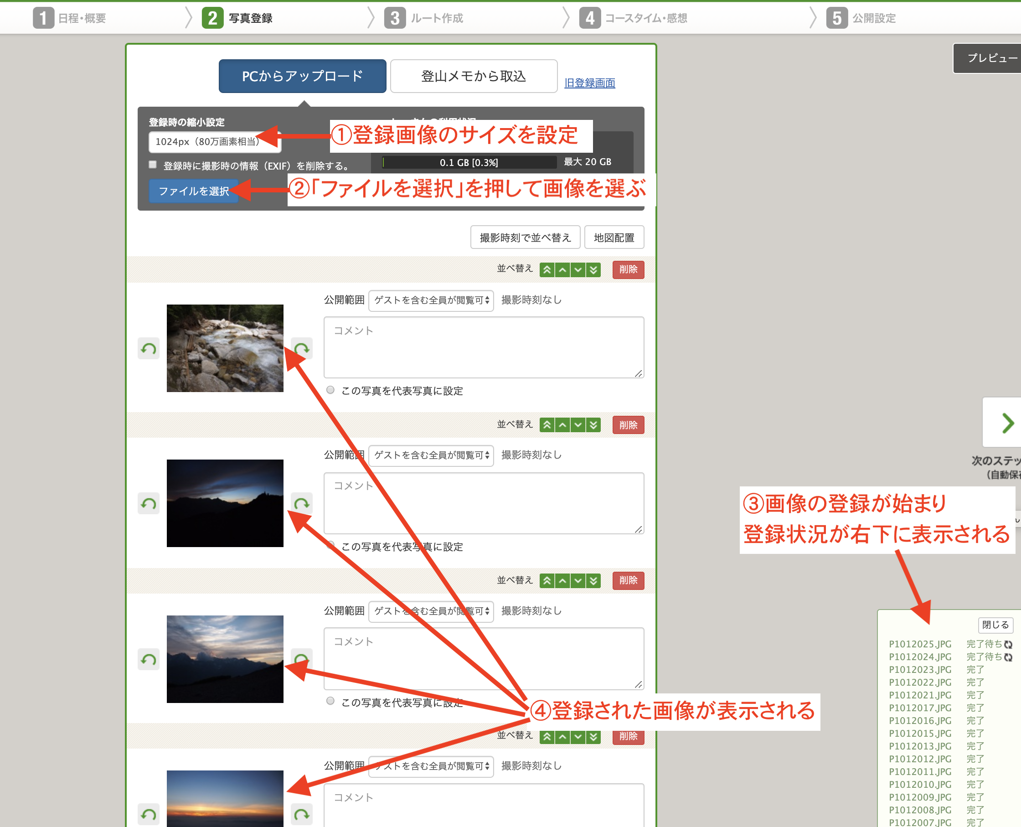The height and width of the screenshot is (827, 1021).
Task: Move the second photo up one position
Action: click(562, 425)
